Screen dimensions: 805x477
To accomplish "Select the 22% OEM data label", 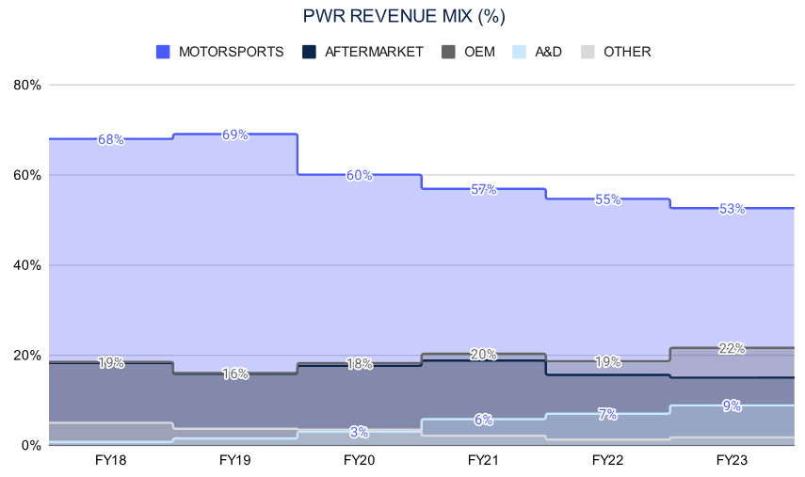I will [732, 348].
